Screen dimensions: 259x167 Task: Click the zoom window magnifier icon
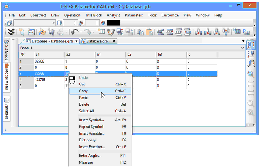[251, 74]
